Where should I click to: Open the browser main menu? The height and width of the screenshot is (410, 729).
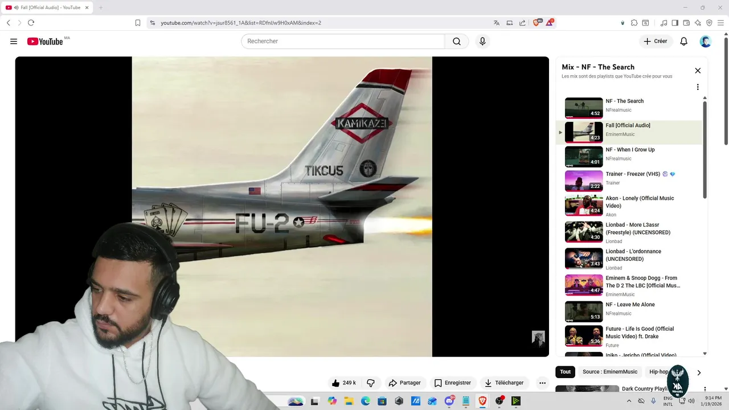point(720,23)
